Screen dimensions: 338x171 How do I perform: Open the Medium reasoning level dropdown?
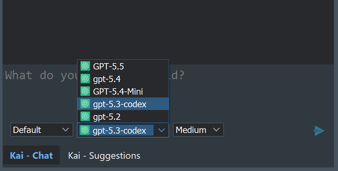[198, 130]
